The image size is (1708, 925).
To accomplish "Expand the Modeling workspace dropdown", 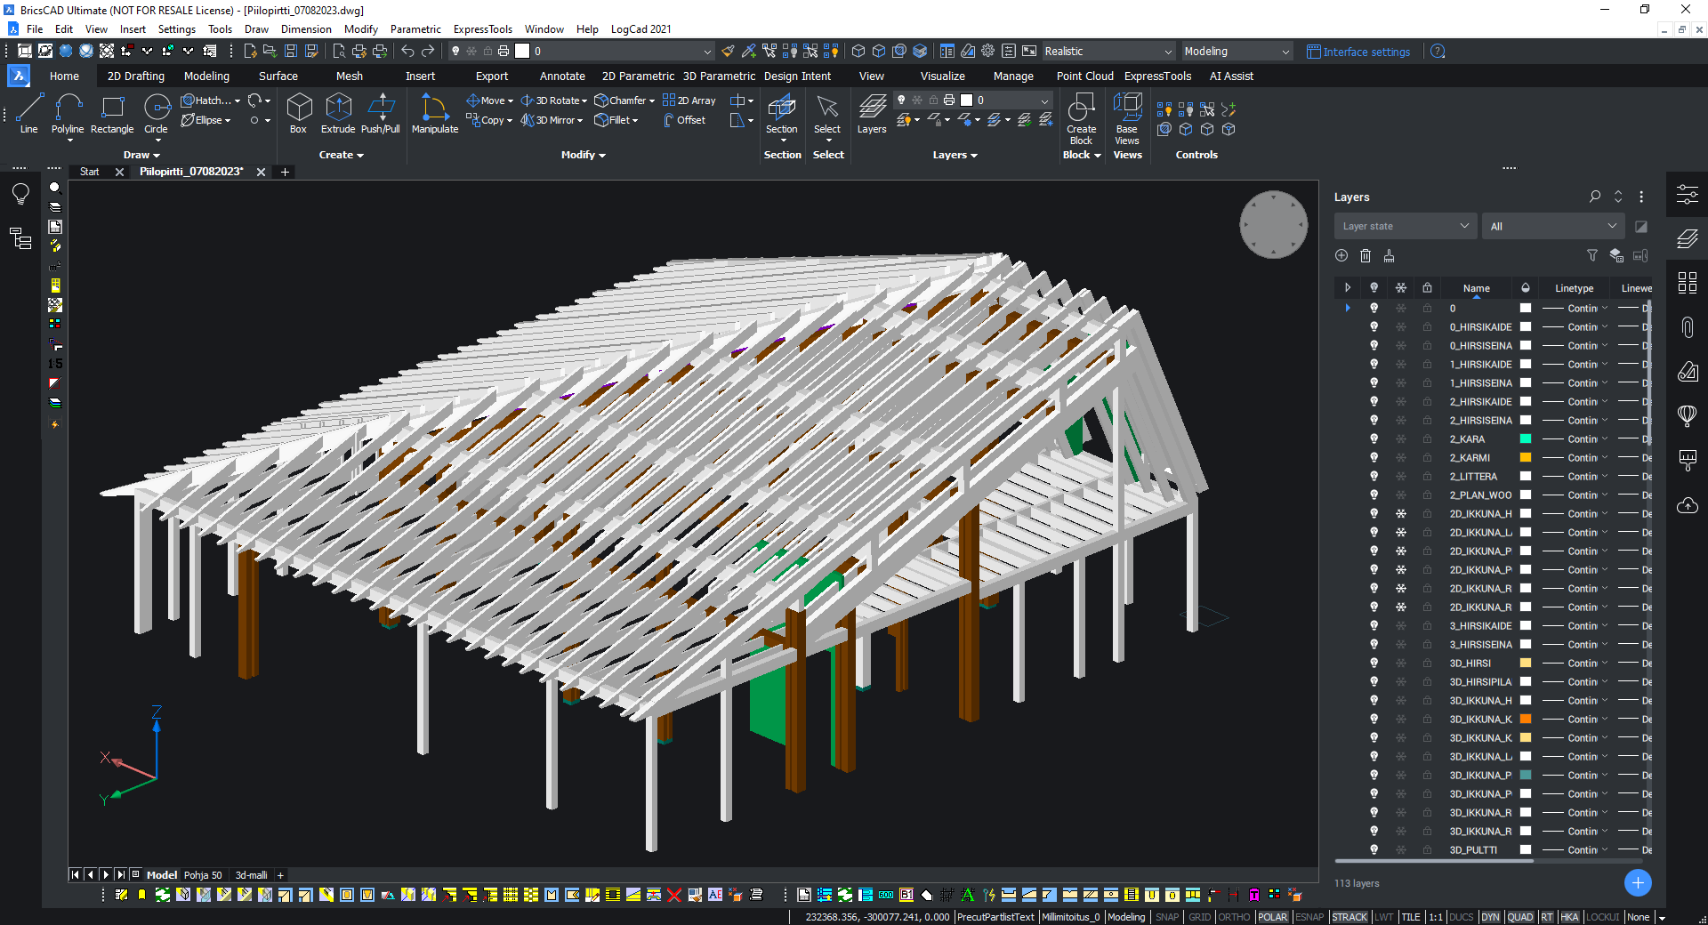I will coord(1236,52).
